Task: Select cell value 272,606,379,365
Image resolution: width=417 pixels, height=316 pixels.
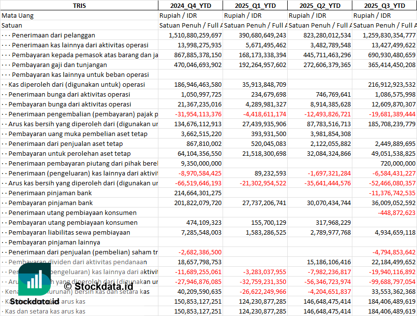Action: (x=327, y=65)
